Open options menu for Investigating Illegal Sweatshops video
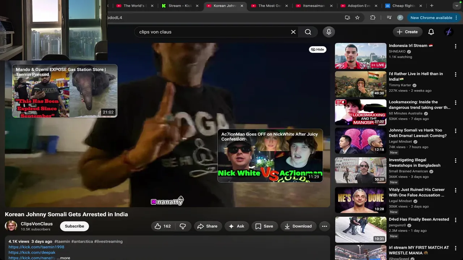This screenshot has height=260, width=463. point(456,160)
